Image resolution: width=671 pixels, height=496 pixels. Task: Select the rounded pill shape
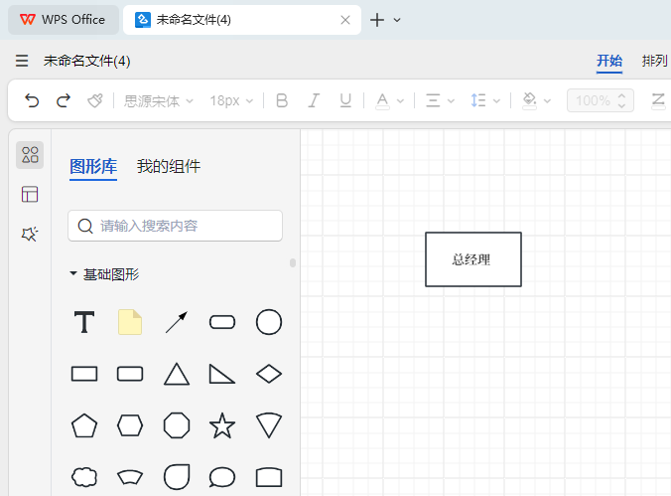click(222, 322)
